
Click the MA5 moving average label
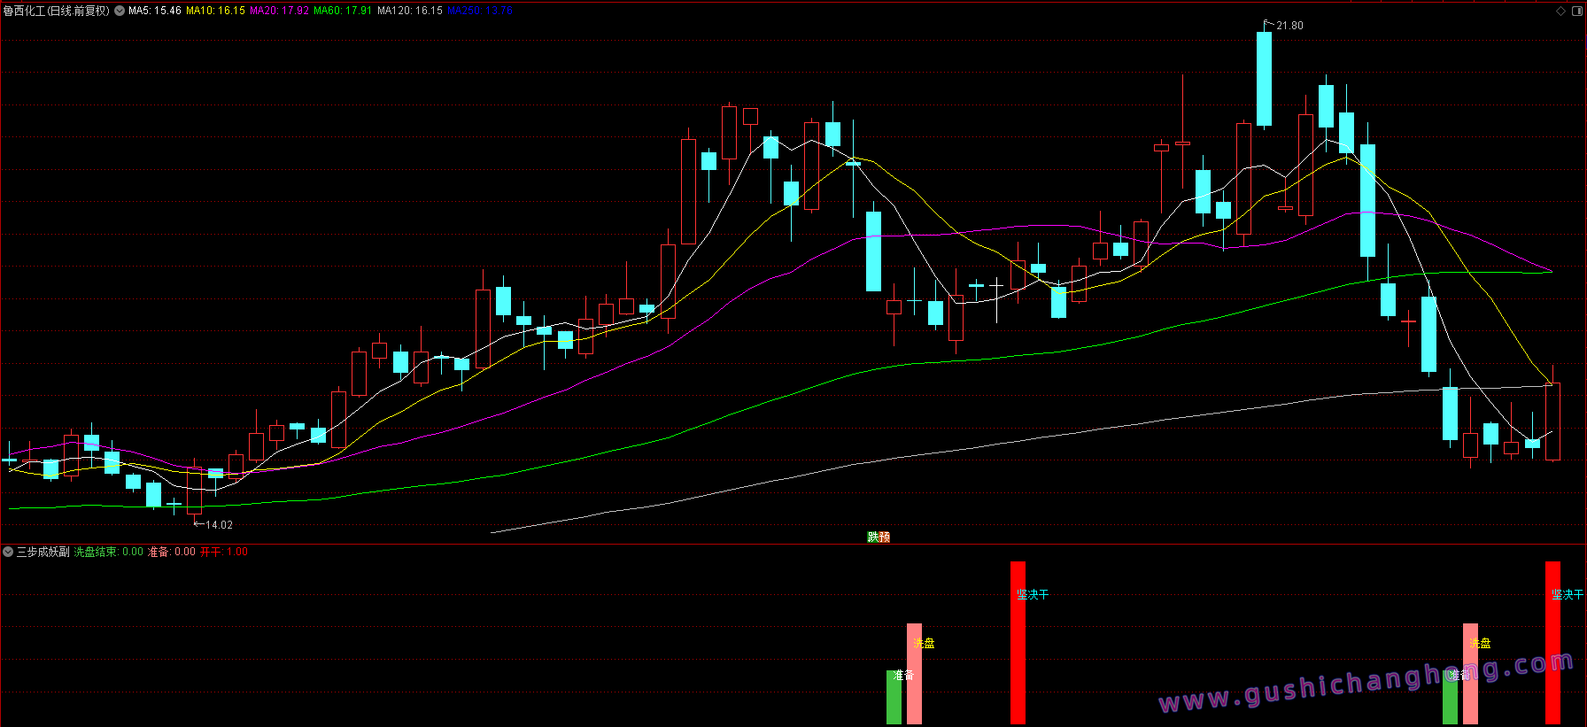[x=154, y=11]
